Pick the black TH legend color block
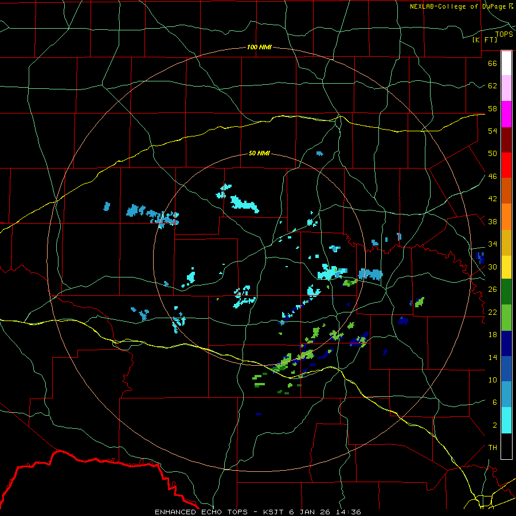 point(506,446)
